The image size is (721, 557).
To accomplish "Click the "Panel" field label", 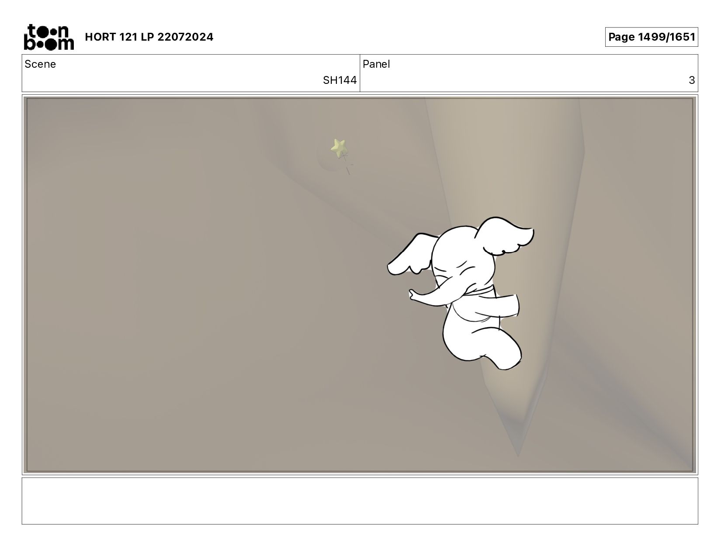I will [376, 64].
